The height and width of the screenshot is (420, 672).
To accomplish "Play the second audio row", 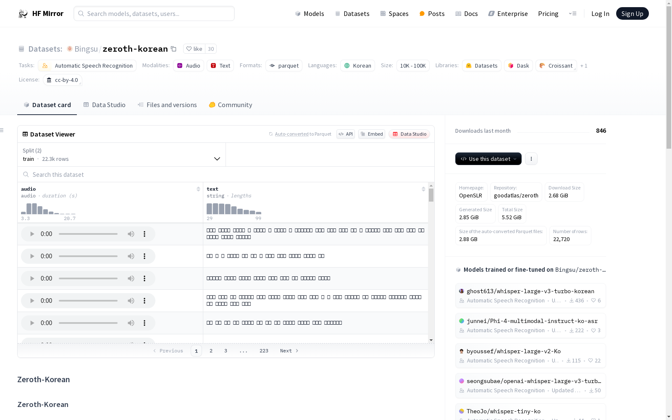I will coord(32,256).
